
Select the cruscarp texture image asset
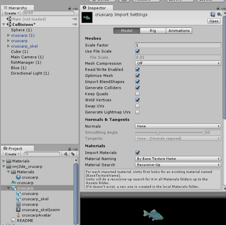14,183
